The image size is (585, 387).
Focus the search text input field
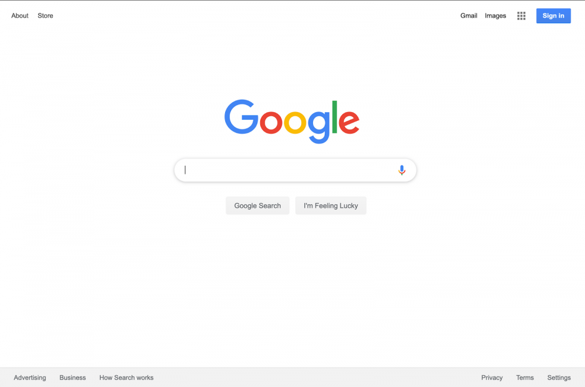point(287,170)
